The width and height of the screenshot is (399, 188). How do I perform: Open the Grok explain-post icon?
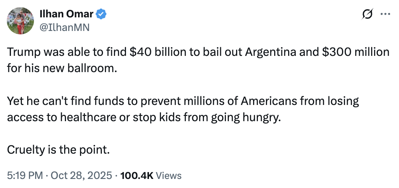367,14
